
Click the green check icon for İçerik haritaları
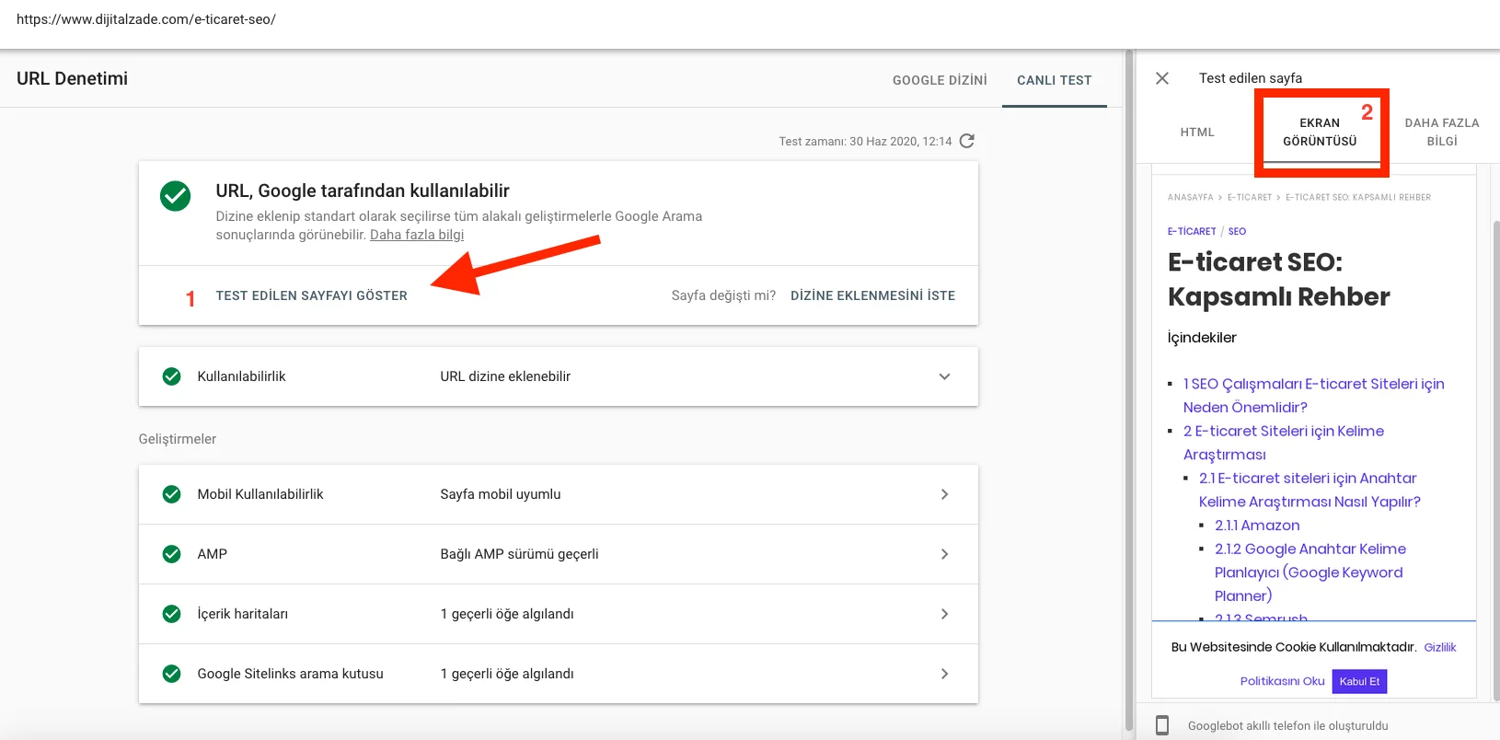pyautogui.click(x=171, y=614)
